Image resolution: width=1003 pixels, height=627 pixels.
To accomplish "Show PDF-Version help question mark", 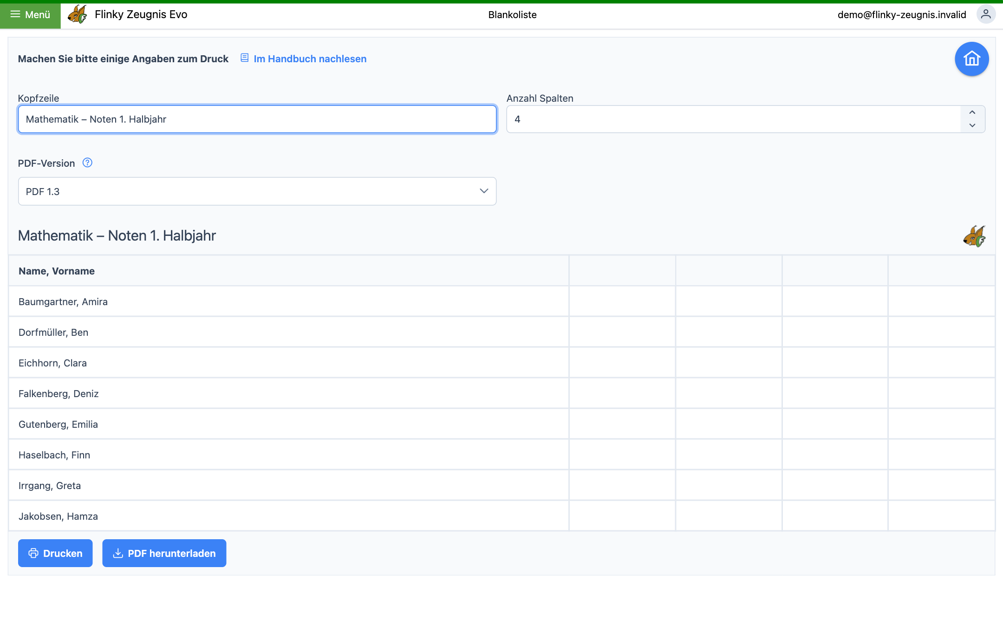I will 87,163.
